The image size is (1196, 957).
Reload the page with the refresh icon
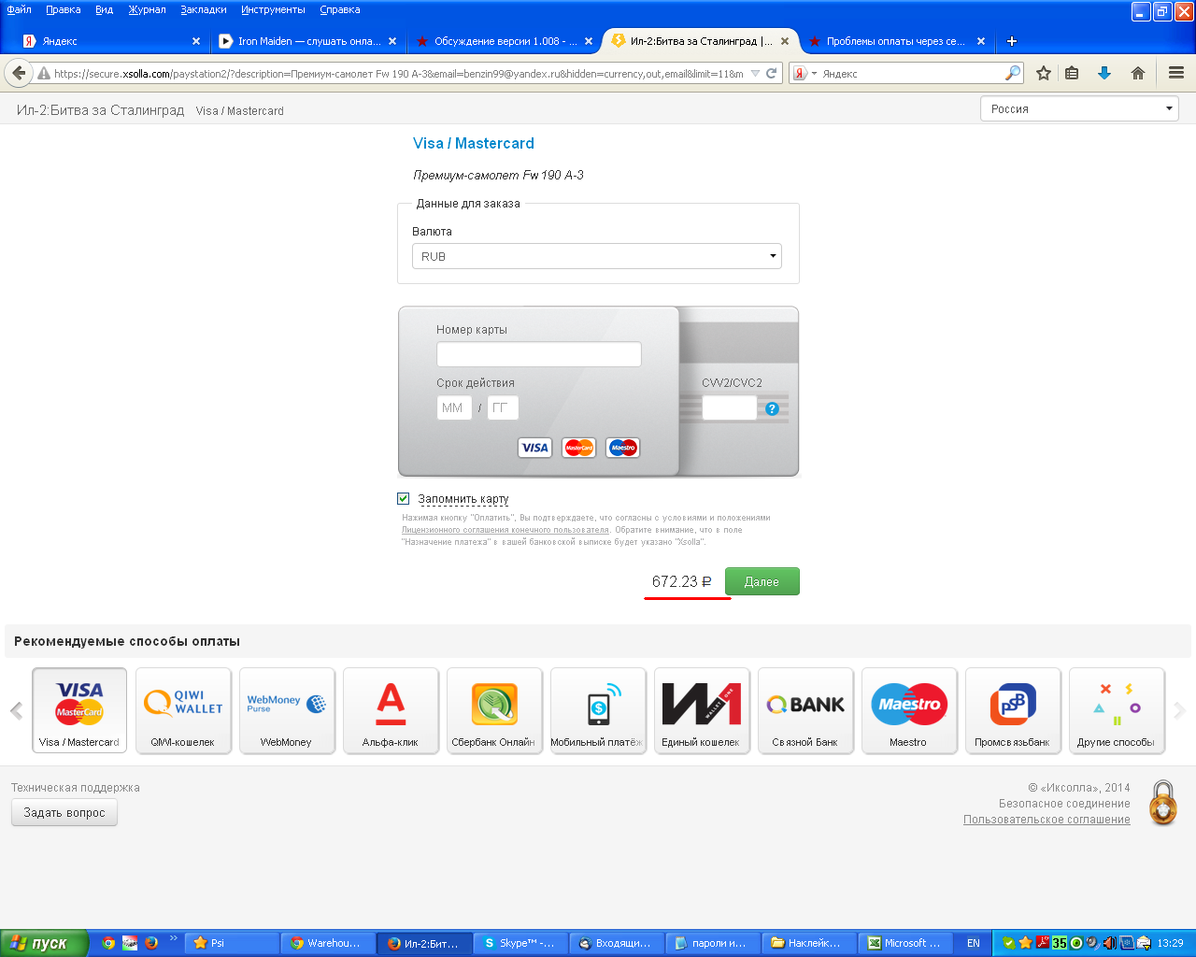(772, 73)
